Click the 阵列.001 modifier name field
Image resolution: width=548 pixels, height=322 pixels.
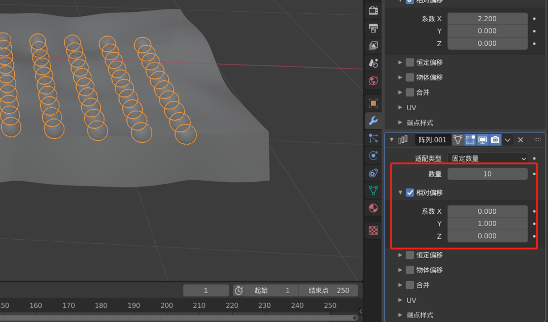click(433, 140)
